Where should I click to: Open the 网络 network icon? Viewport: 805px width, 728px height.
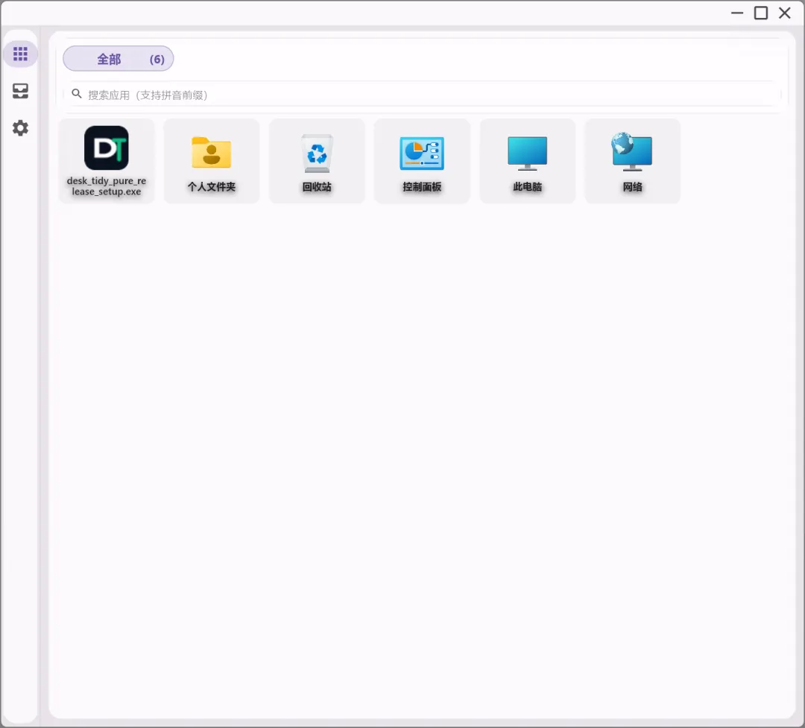pyautogui.click(x=632, y=152)
